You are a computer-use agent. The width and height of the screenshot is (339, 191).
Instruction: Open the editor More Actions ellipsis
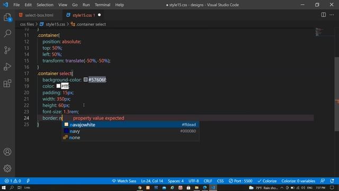pyautogui.click(x=332, y=15)
